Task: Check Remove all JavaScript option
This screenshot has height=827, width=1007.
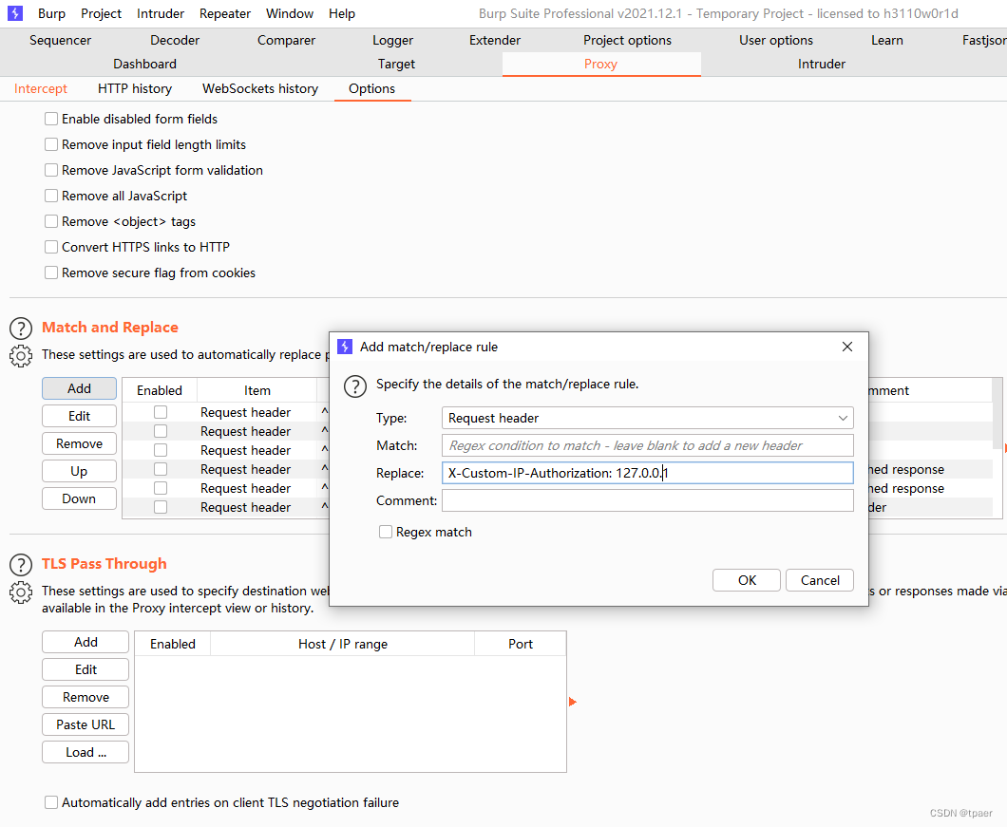Action: click(51, 196)
